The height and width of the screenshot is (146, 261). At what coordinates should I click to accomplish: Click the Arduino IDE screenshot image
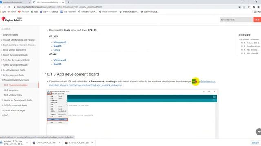pyautogui.click(x=132, y=114)
